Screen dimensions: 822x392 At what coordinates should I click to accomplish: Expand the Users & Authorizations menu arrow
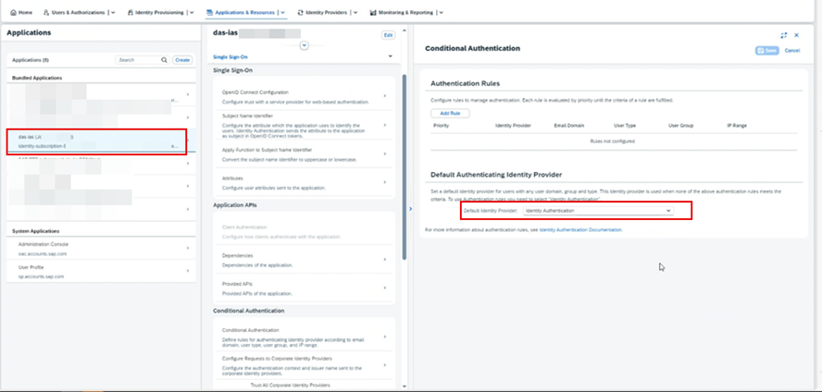coord(112,13)
